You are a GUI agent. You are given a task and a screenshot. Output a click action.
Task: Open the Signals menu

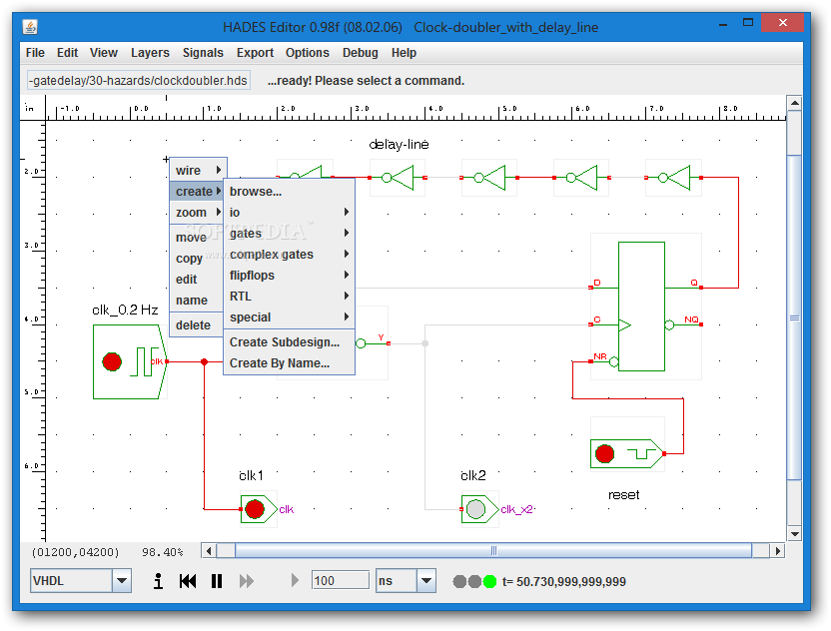click(x=203, y=53)
